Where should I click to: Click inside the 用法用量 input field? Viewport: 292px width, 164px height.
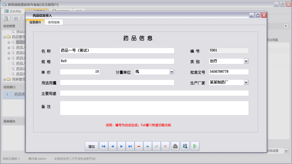117,82
